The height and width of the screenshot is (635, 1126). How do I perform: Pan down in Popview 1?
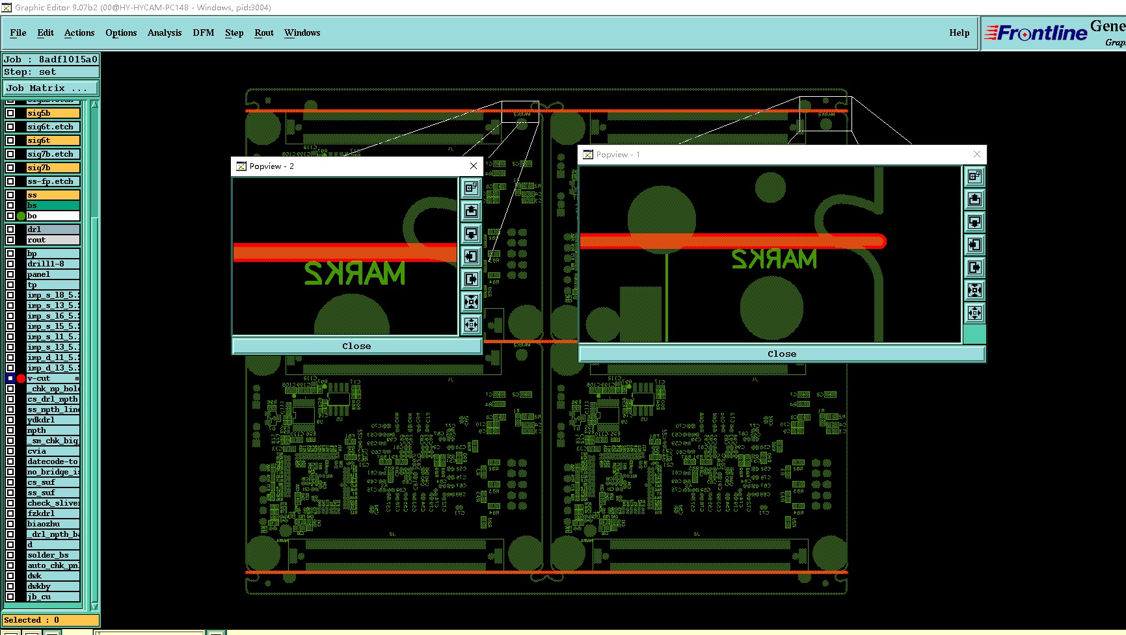click(x=974, y=222)
